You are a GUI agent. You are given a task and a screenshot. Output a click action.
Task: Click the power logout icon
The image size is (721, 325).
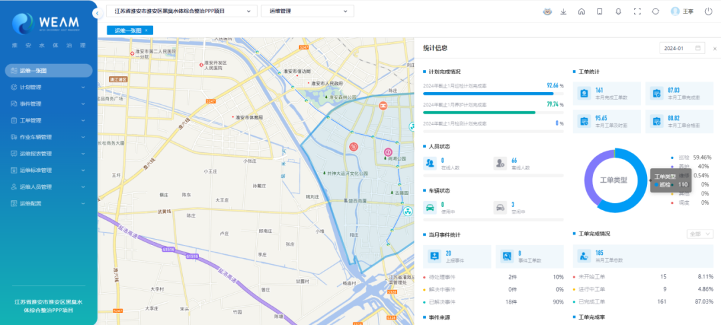pyautogui.click(x=708, y=11)
